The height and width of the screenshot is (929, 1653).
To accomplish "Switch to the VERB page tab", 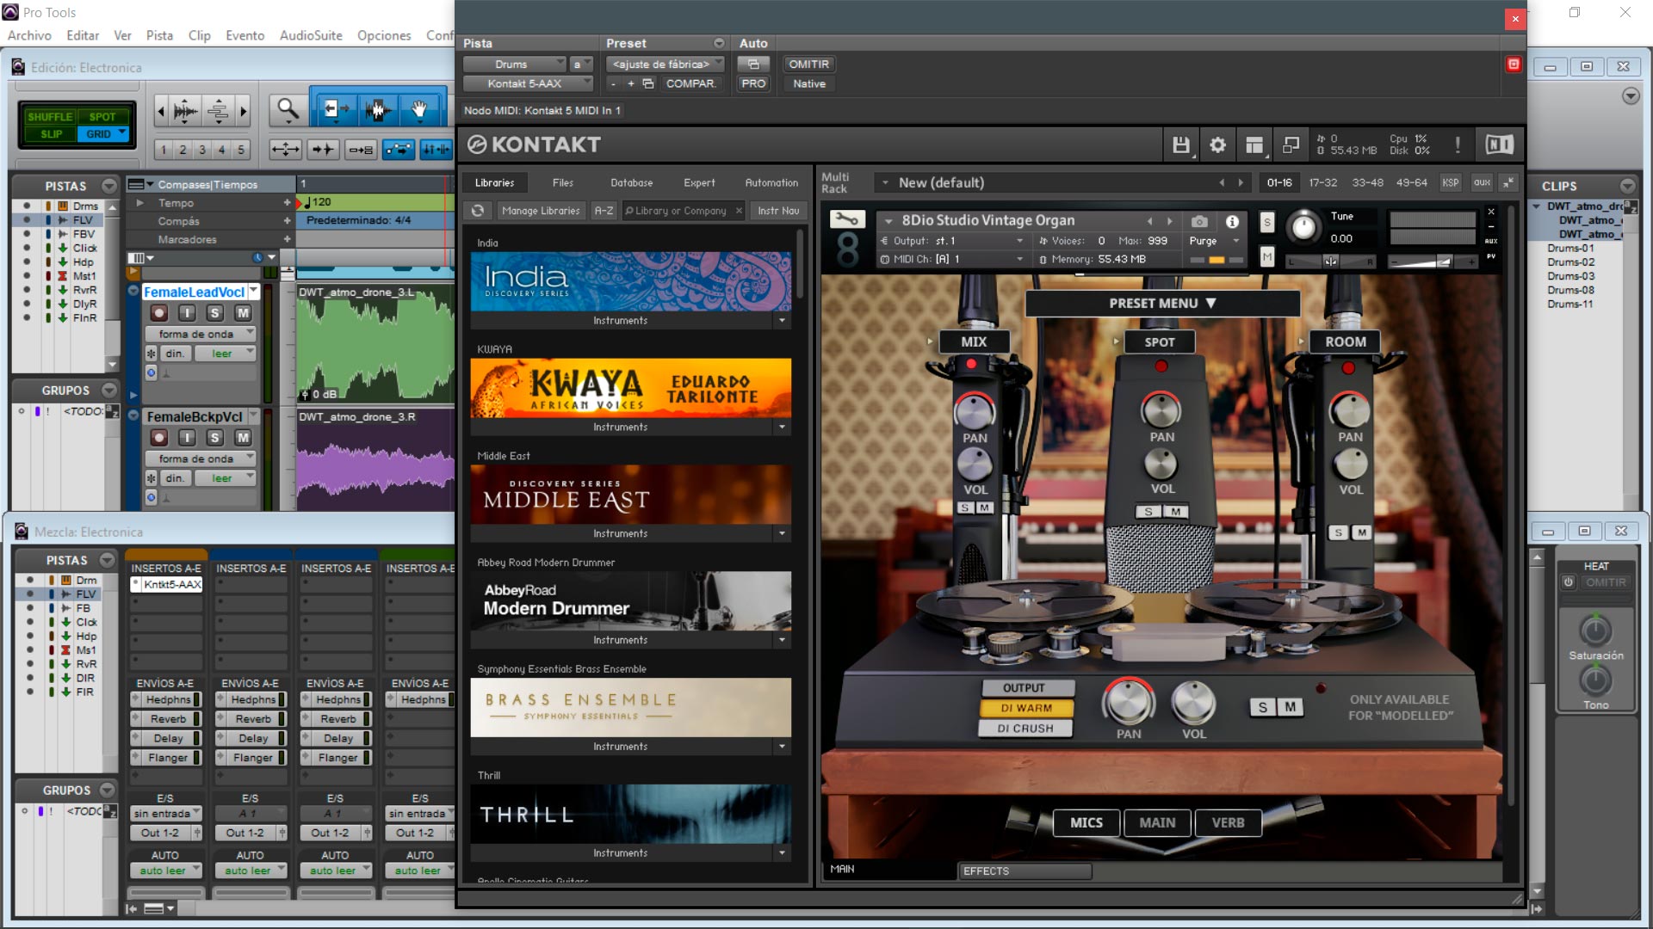I will pos(1228,823).
